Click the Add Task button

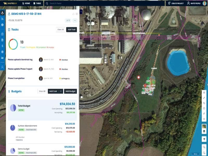[71, 29]
